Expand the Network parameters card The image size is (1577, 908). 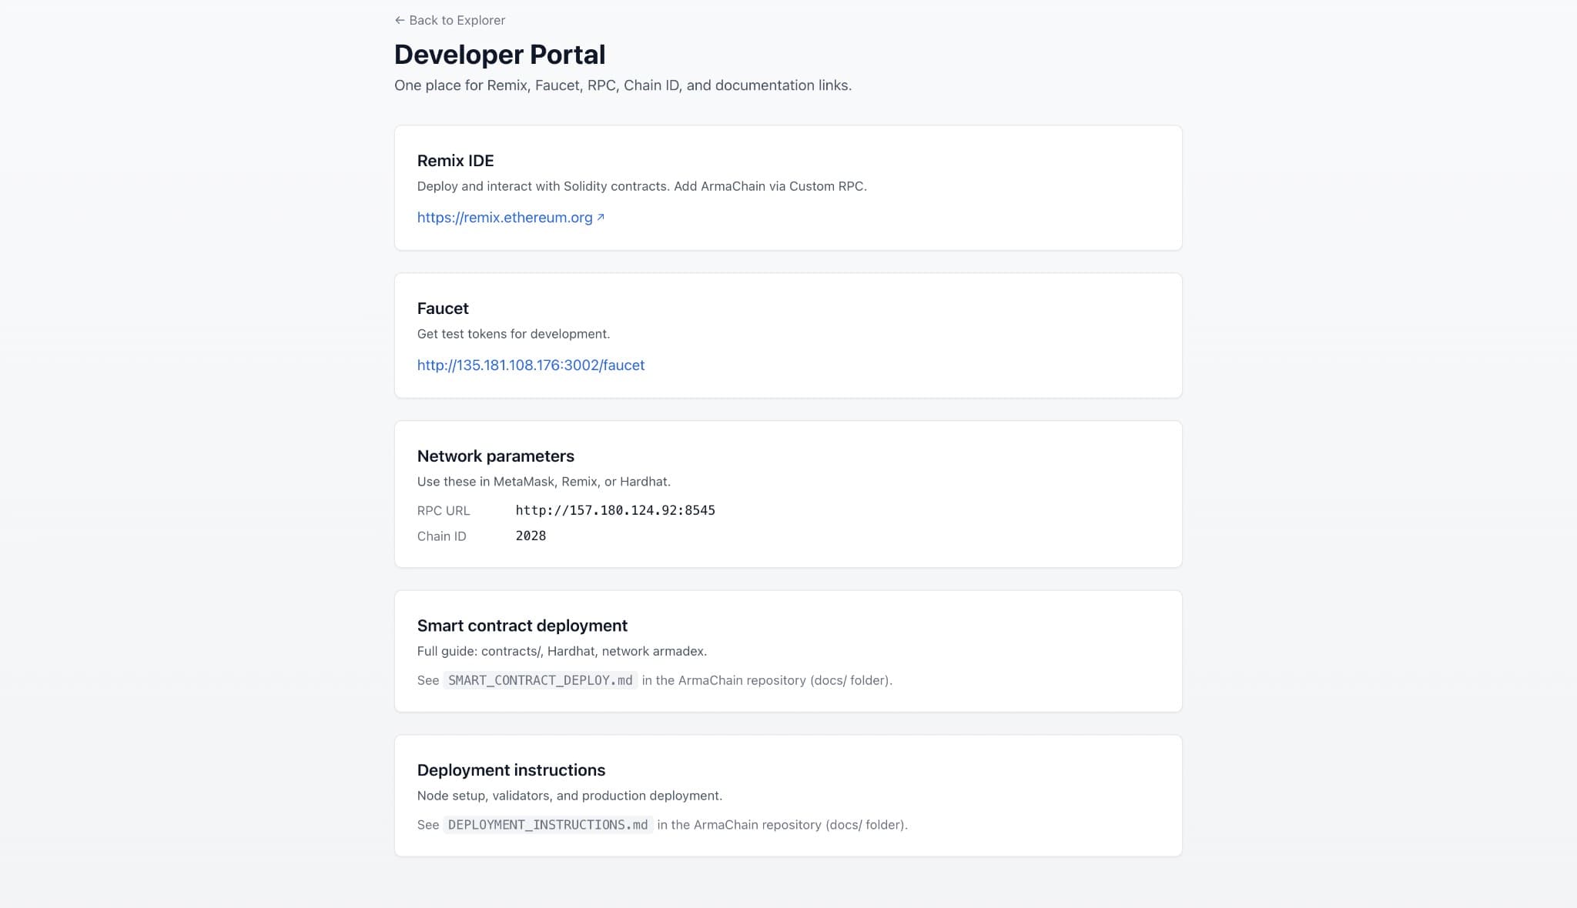click(x=787, y=493)
